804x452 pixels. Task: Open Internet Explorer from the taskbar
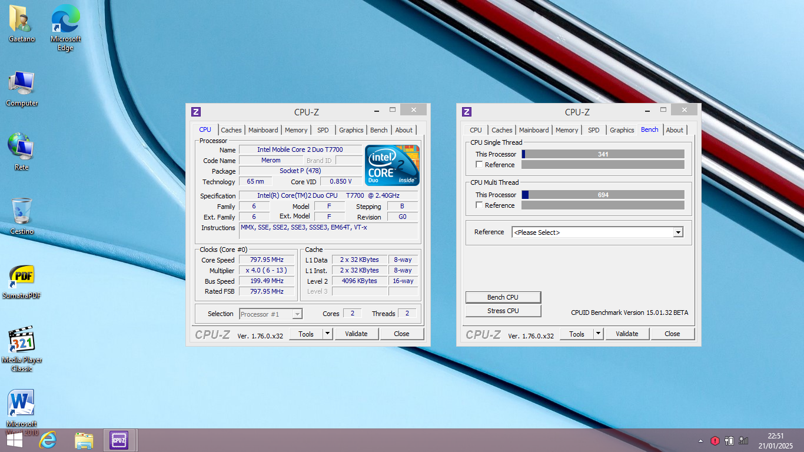tap(48, 440)
